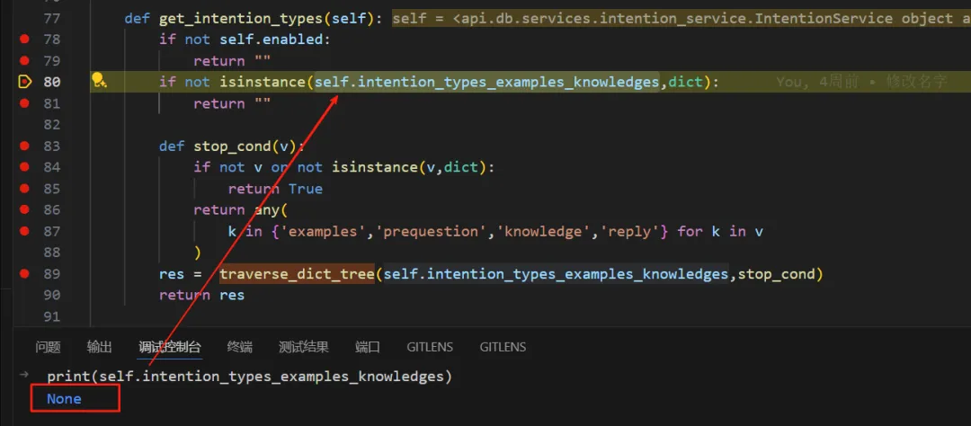Click the current execution pointer breakpoint at line 80
This screenshot has height=426, width=971.
[x=24, y=82]
